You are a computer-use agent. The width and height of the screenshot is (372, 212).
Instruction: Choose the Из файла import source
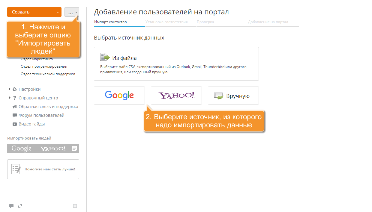176,64
